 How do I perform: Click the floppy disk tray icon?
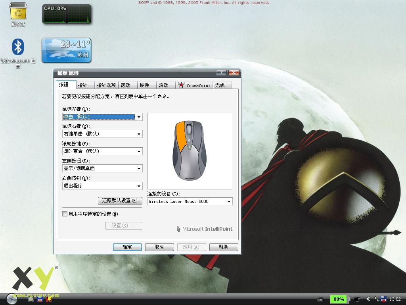384,299
